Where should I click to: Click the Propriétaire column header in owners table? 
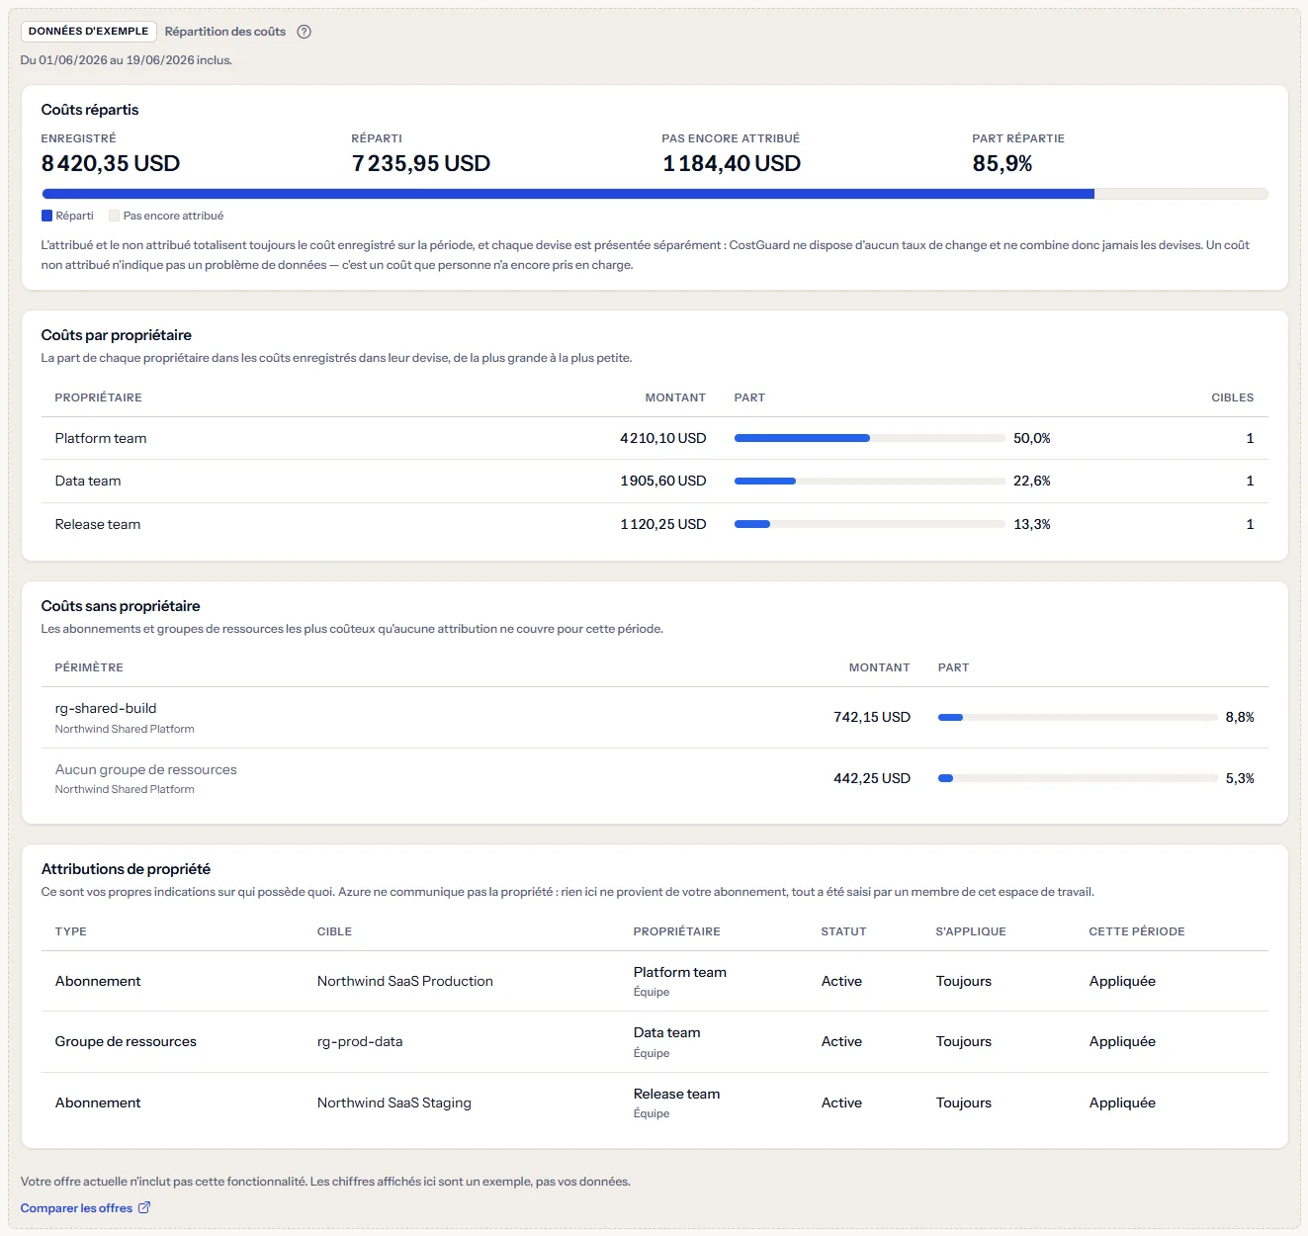(x=98, y=397)
